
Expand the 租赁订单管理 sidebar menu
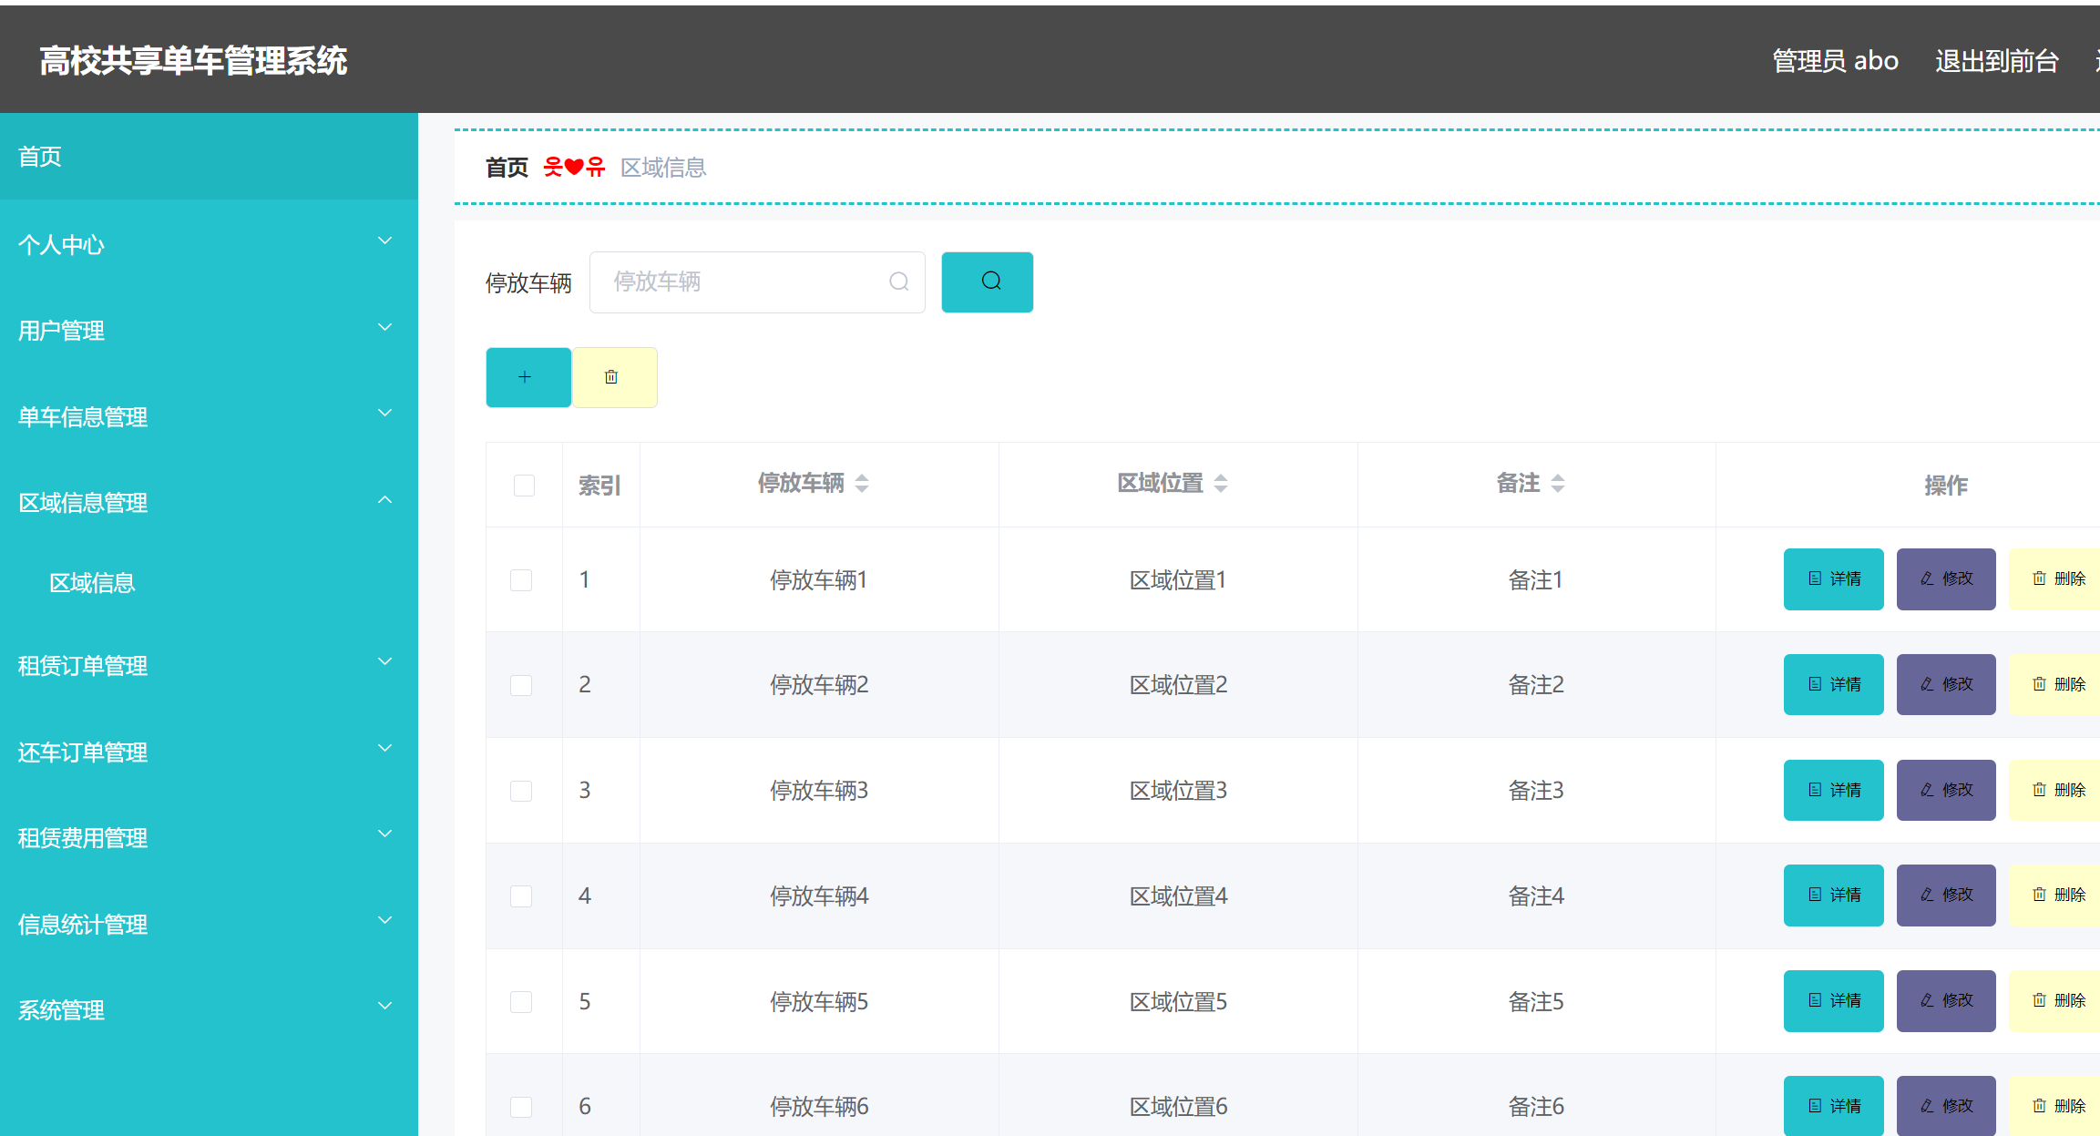tap(208, 665)
